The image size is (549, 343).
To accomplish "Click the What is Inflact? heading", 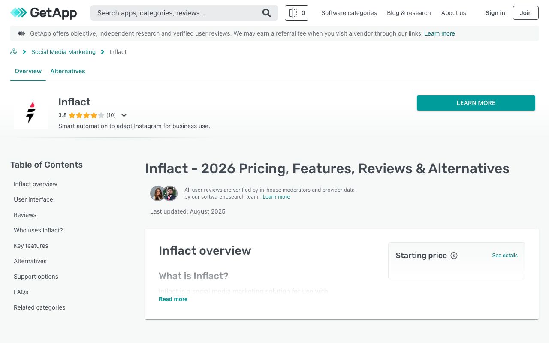I will 193,276.
